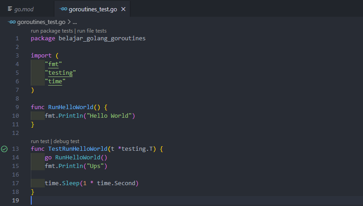
Task: Click RunHelloWorld() call on line 14
Action: (x=81, y=158)
